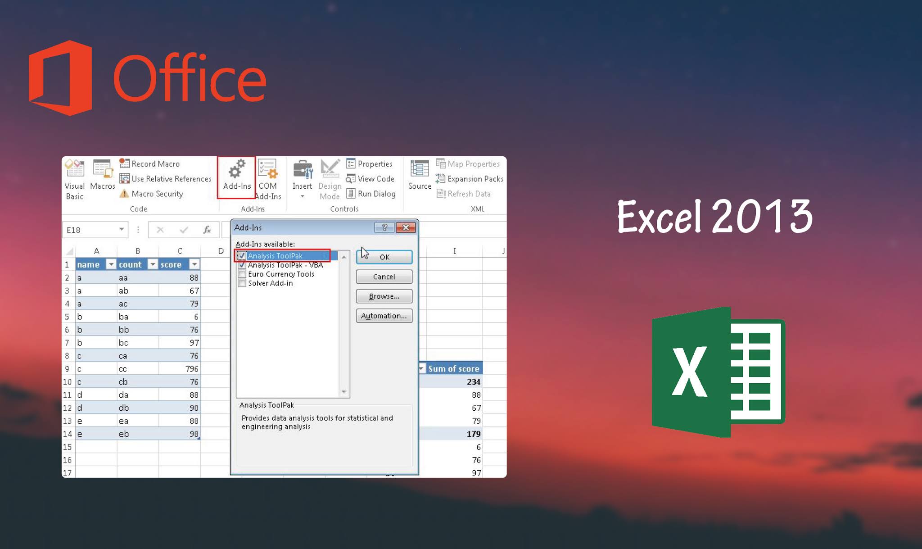Click the Automation button in Add-Ins
The image size is (922, 549).
[x=383, y=316]
